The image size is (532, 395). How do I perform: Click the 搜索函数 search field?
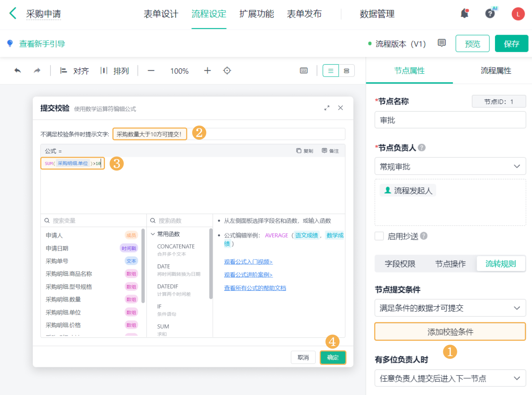(x=180, y=221)
